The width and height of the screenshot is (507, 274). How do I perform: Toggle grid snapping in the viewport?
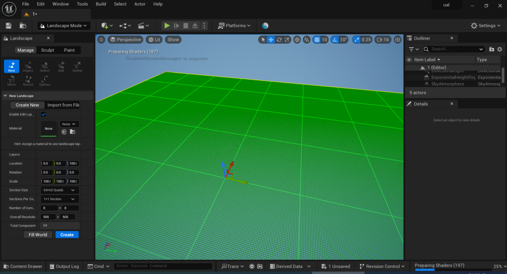317,40
